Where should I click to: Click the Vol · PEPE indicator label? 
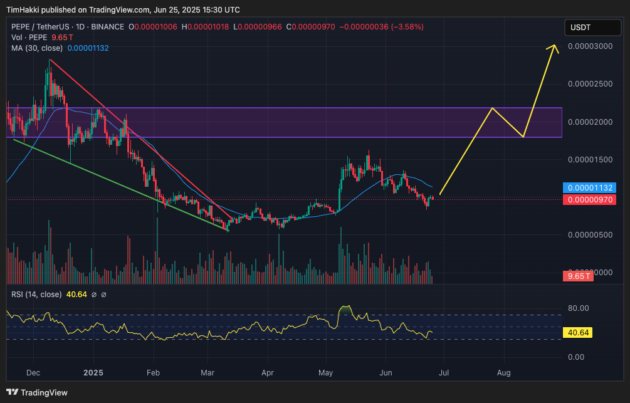29,38
